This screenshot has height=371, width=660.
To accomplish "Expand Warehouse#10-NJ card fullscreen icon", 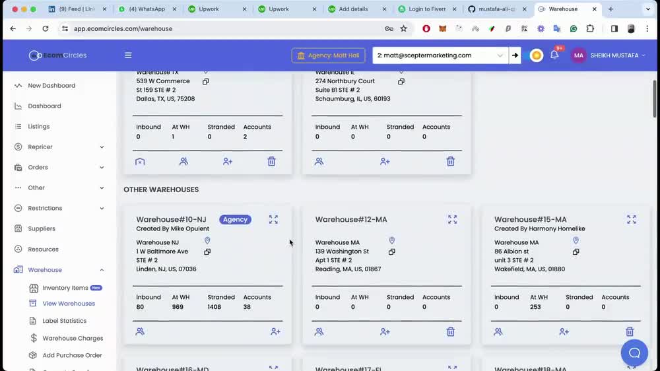I will [274, 219].
